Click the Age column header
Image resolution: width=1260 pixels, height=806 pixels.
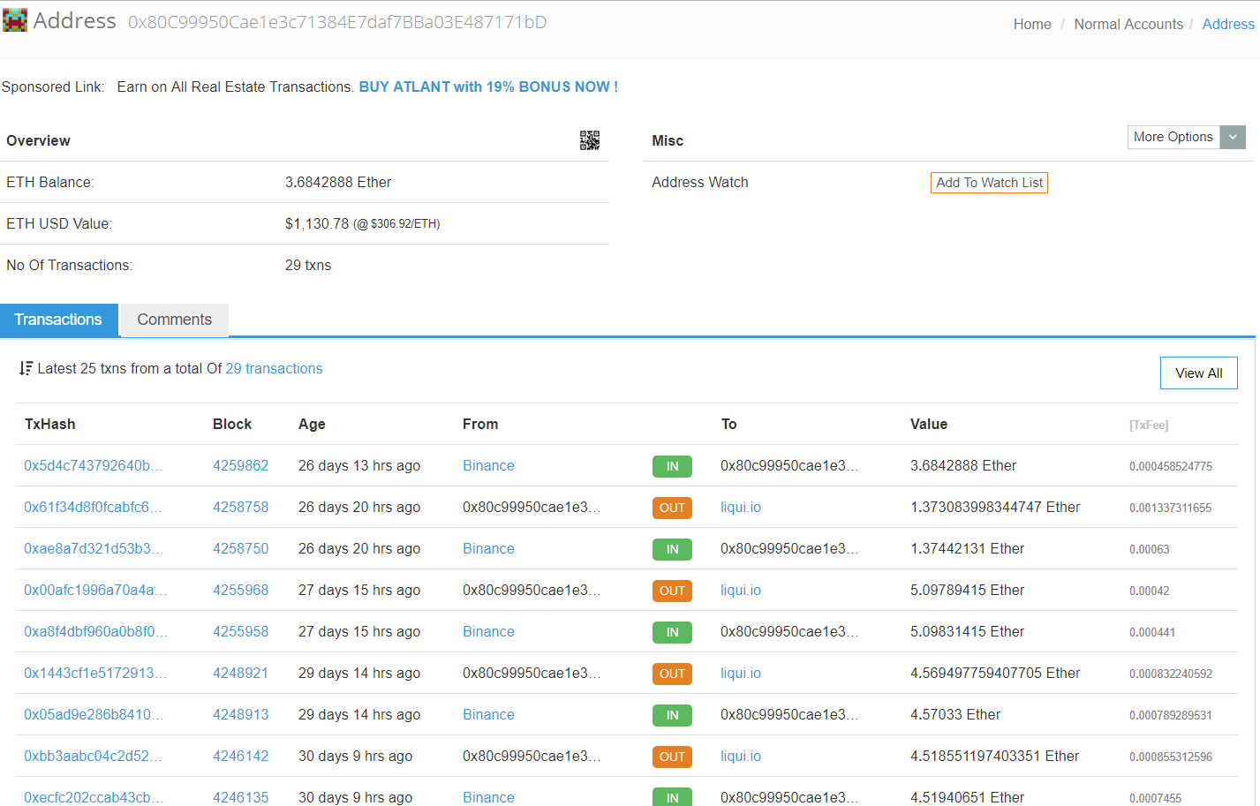click(312, 424)
